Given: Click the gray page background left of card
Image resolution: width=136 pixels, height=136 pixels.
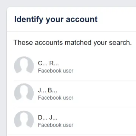Looking at the screenshot, I should (x=3, y=71).
